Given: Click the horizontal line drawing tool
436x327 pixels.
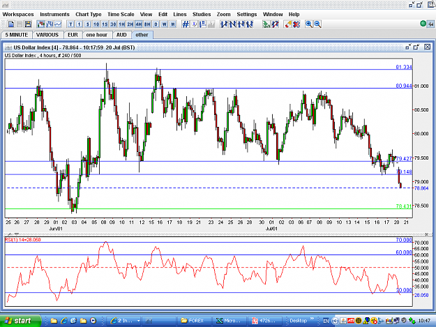Looking at the screenshot, I should pos(241,24).
